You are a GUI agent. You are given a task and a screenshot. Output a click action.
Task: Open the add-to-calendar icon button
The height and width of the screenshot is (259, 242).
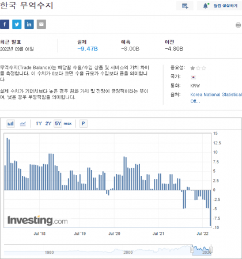point(185,6)
